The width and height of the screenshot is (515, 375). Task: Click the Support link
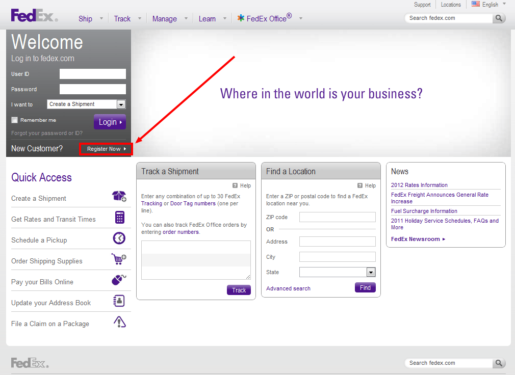click(x=422, y=5)
